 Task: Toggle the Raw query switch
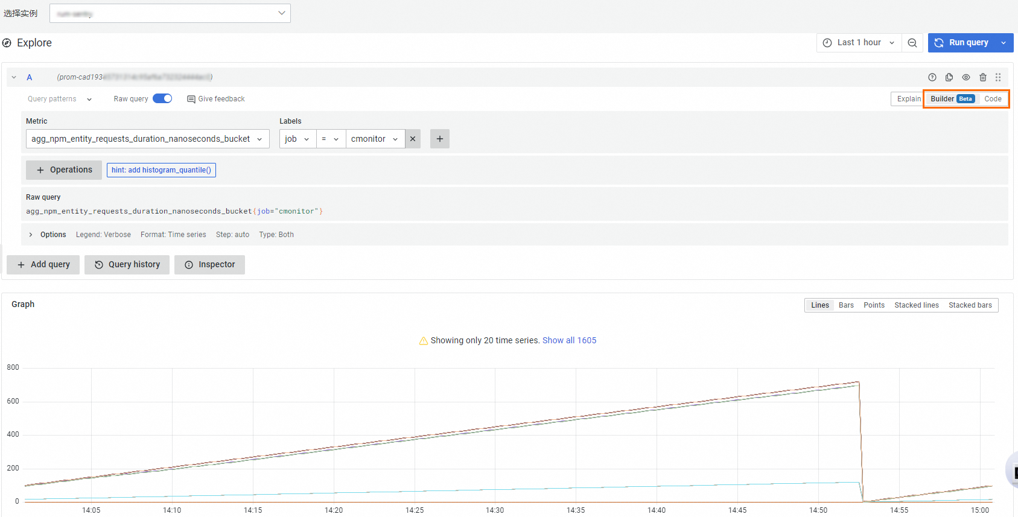pos(162,98)
